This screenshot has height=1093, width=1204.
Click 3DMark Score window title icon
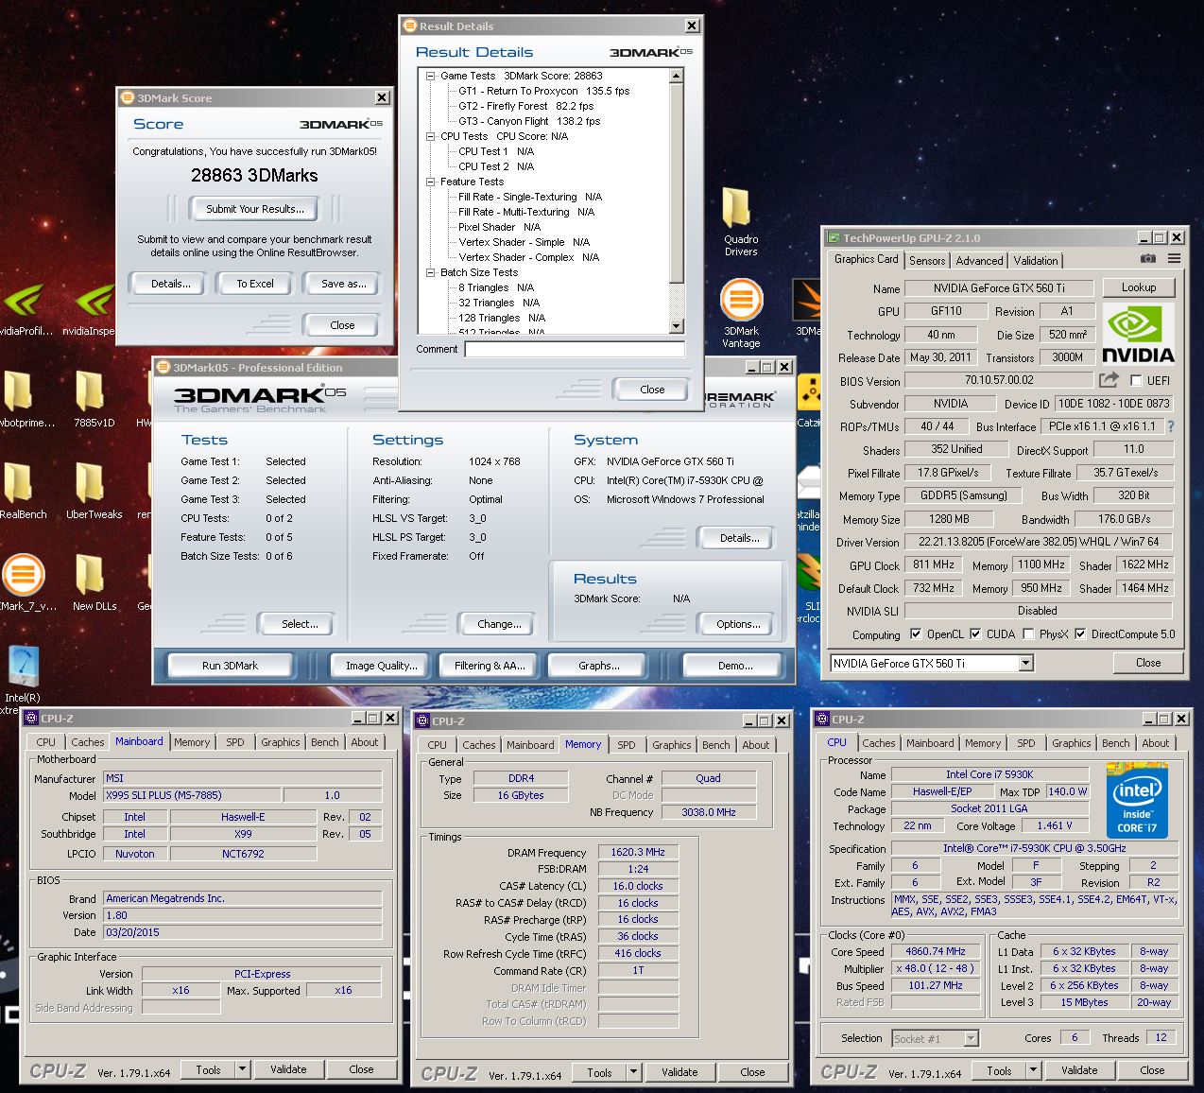128,97
